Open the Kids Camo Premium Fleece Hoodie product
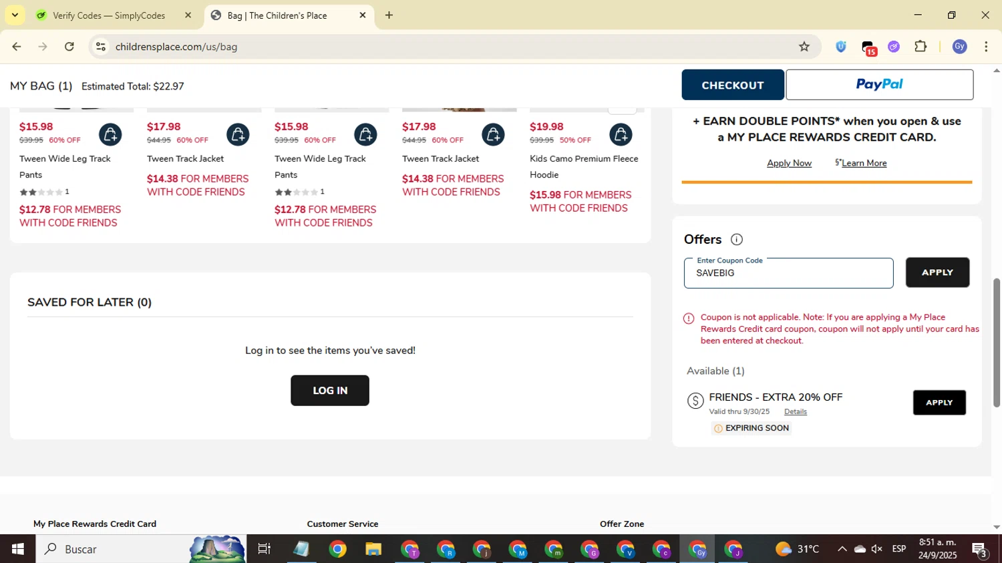The image size is (1002, 563). tap(584, 166)
